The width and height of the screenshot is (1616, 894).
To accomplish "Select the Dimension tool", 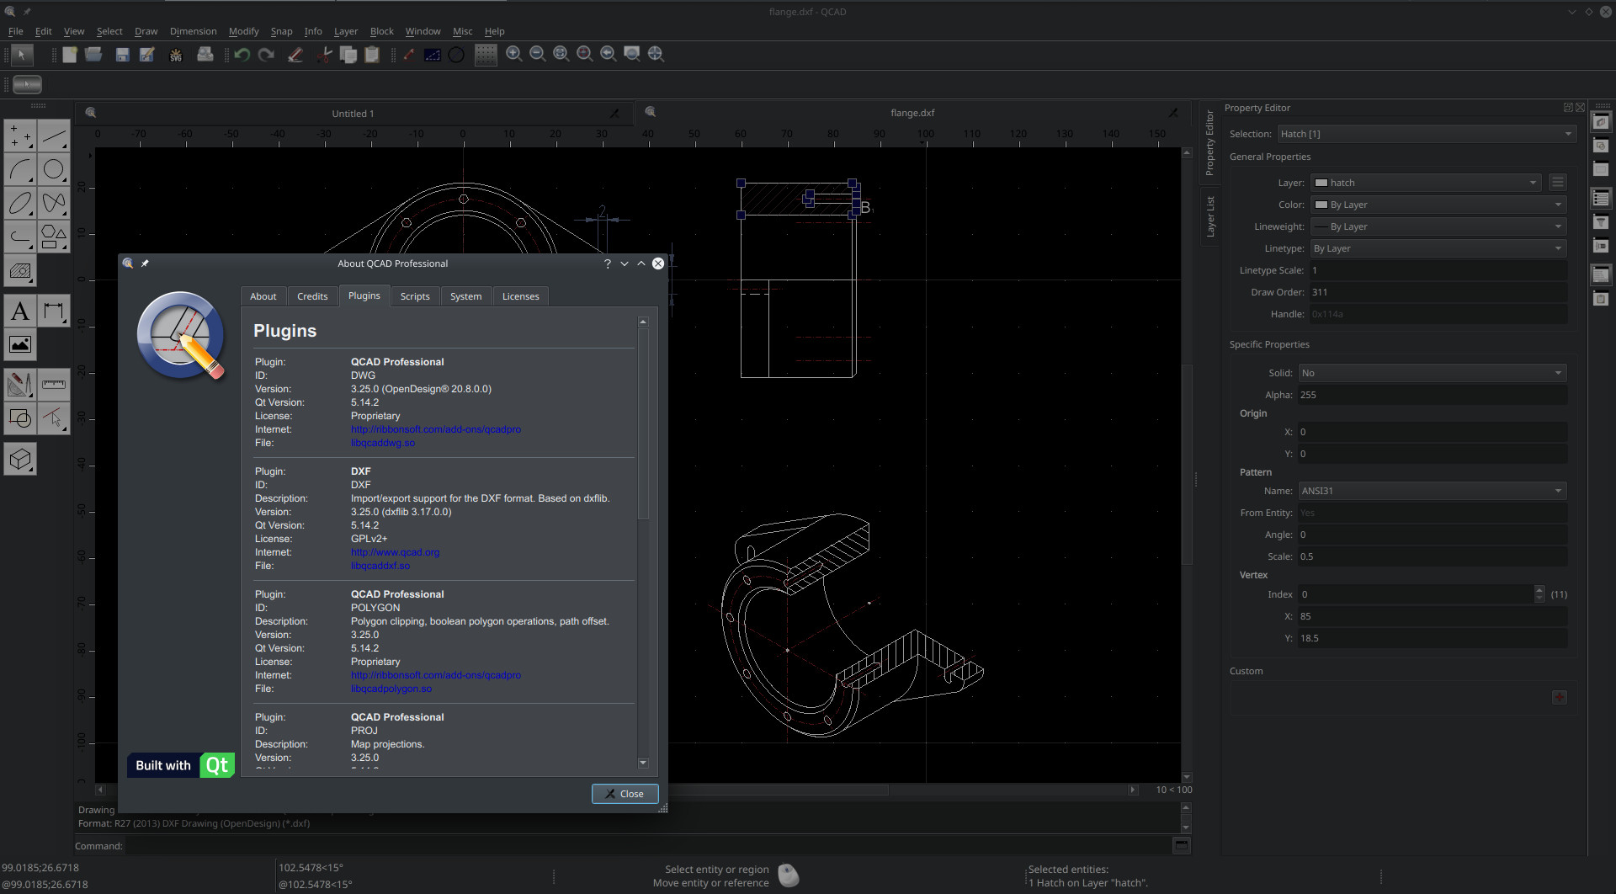I will [53, 311].
